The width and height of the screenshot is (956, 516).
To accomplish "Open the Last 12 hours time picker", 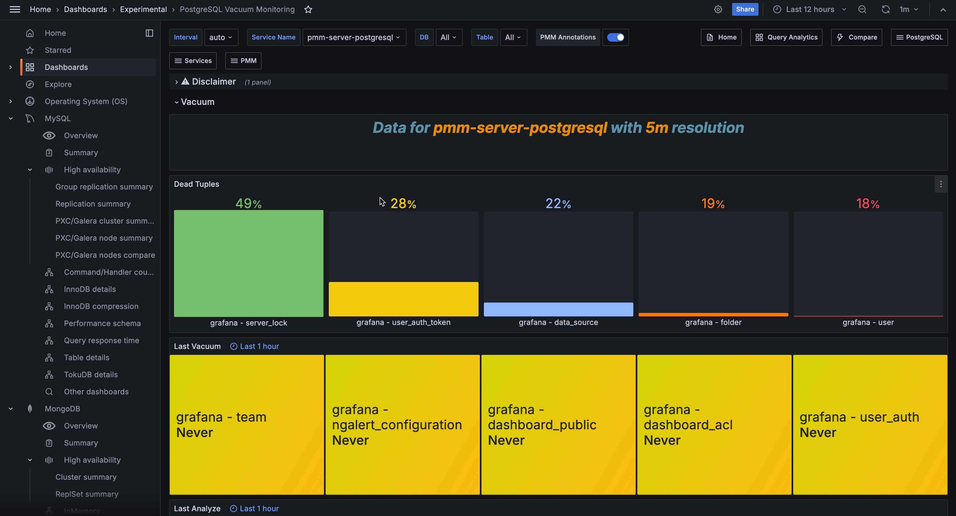I will point(810,9).
